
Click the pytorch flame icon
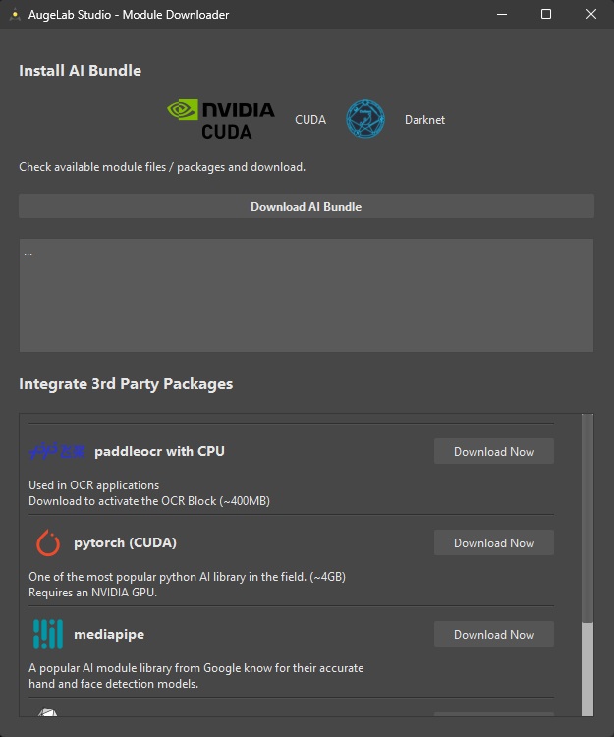(47, 543)
